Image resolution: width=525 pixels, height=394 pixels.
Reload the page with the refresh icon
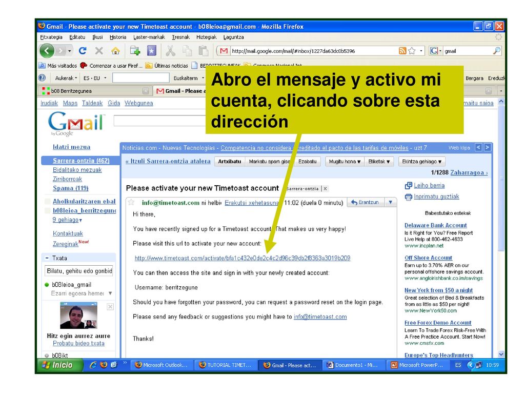coord(83,51)
